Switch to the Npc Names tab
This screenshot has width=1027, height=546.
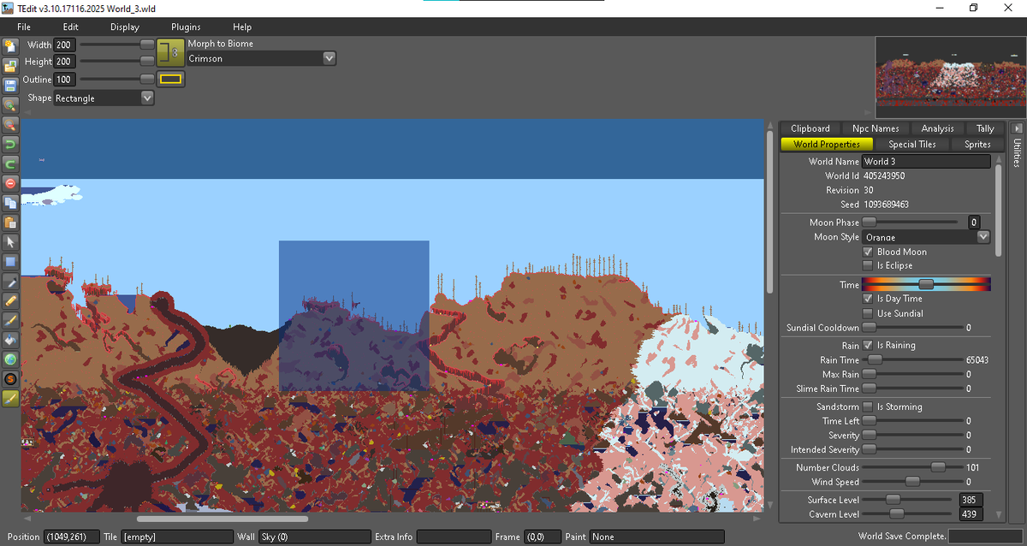pyautogui.click(x=876, y=128)
